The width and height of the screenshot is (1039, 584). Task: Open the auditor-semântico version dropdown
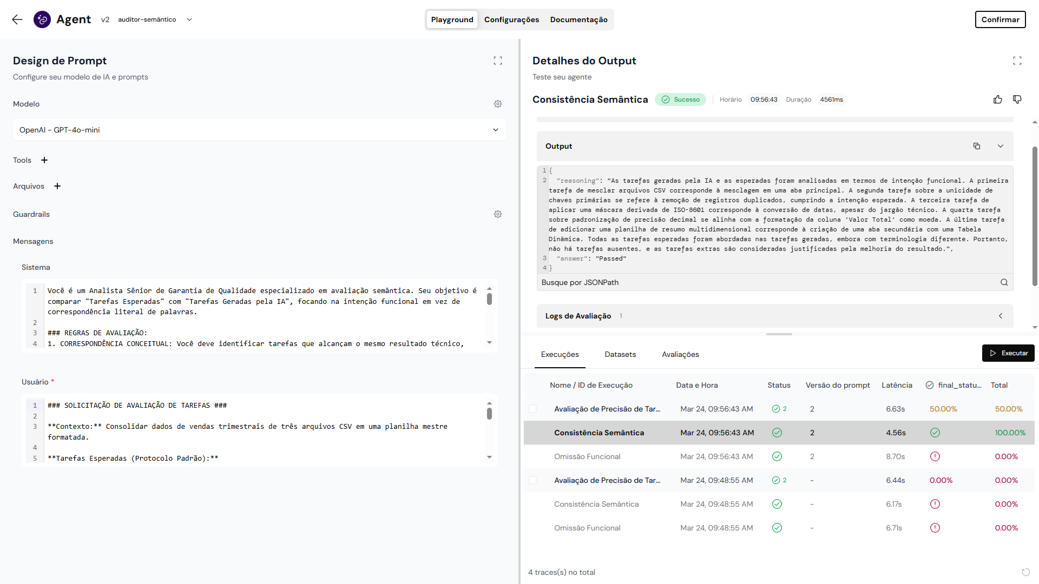[189, 19]
